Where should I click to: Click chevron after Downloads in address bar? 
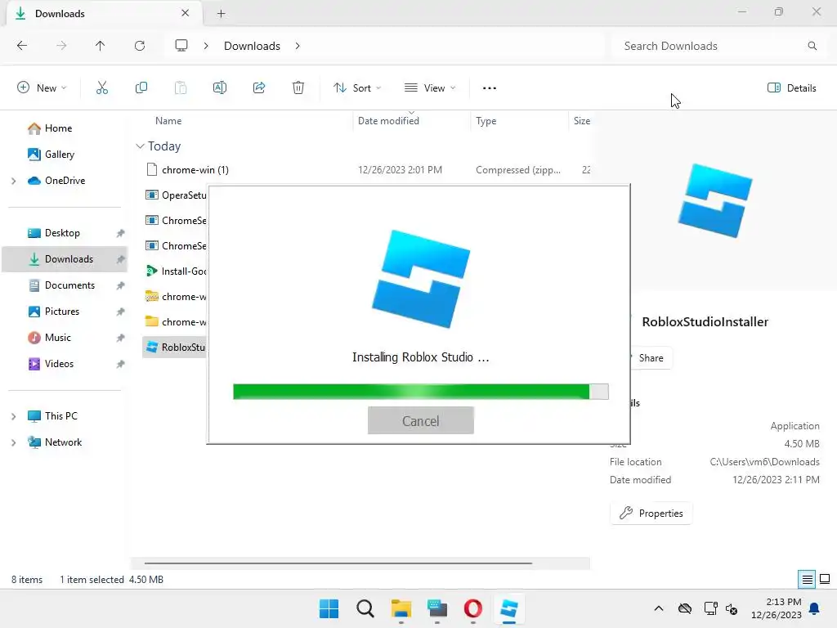(298, 46)
